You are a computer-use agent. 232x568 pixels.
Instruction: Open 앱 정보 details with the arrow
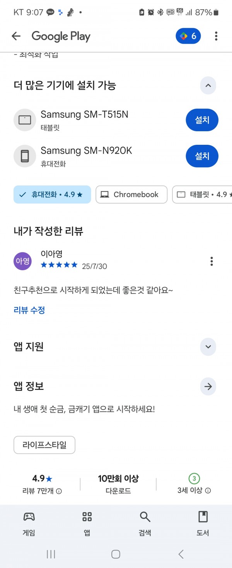click(208, 386)
